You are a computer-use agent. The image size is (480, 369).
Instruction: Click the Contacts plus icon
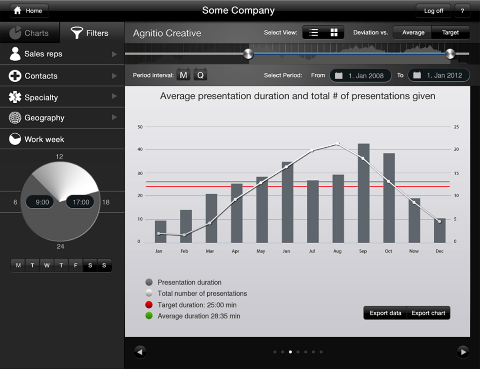[15, 76]
